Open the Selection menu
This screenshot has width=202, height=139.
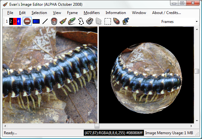tap(39, 13)
